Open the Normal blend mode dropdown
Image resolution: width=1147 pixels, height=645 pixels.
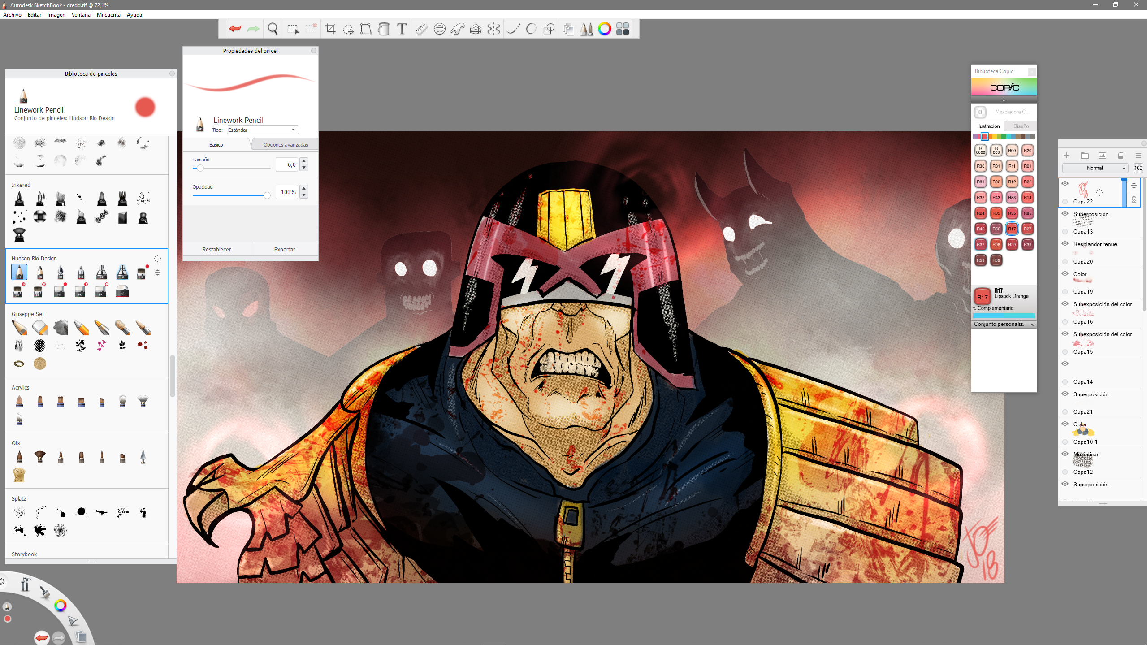1095,168
